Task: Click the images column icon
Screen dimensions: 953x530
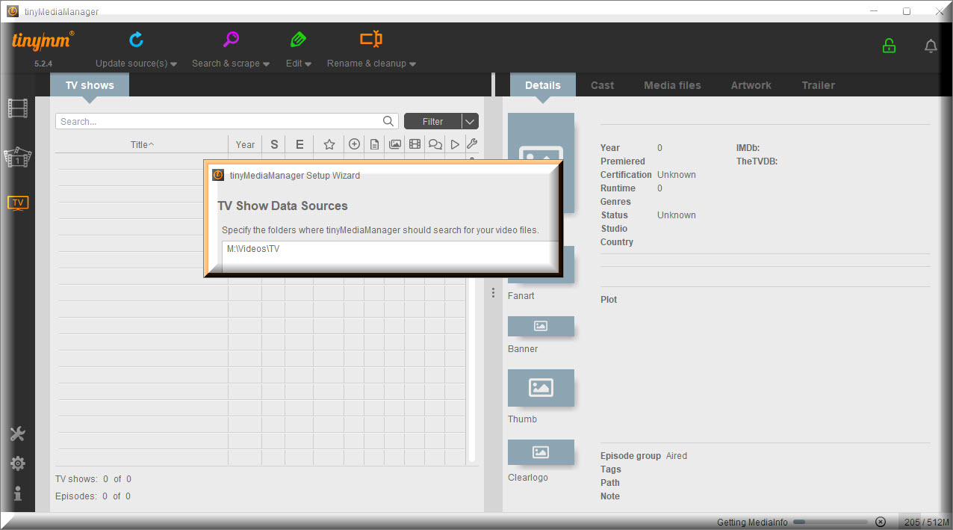Action: click(395, 145)
